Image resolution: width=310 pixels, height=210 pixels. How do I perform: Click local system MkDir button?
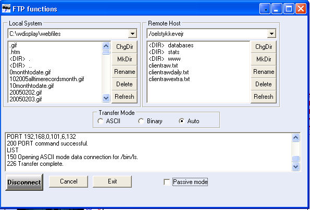point(125,59)
